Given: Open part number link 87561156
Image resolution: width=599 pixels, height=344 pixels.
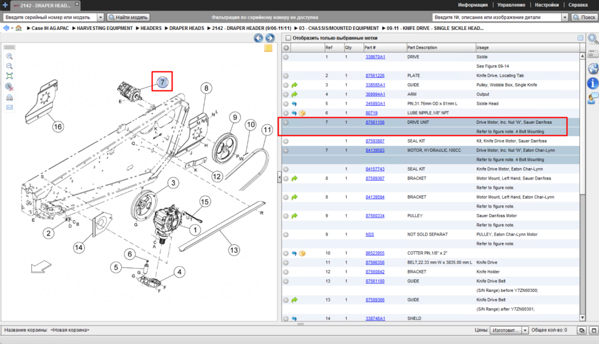Looking at the screenshot, I should 375,123.
